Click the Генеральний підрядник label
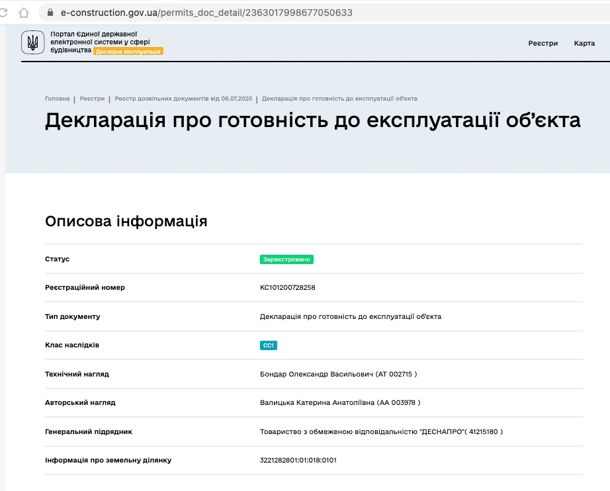 89,431
